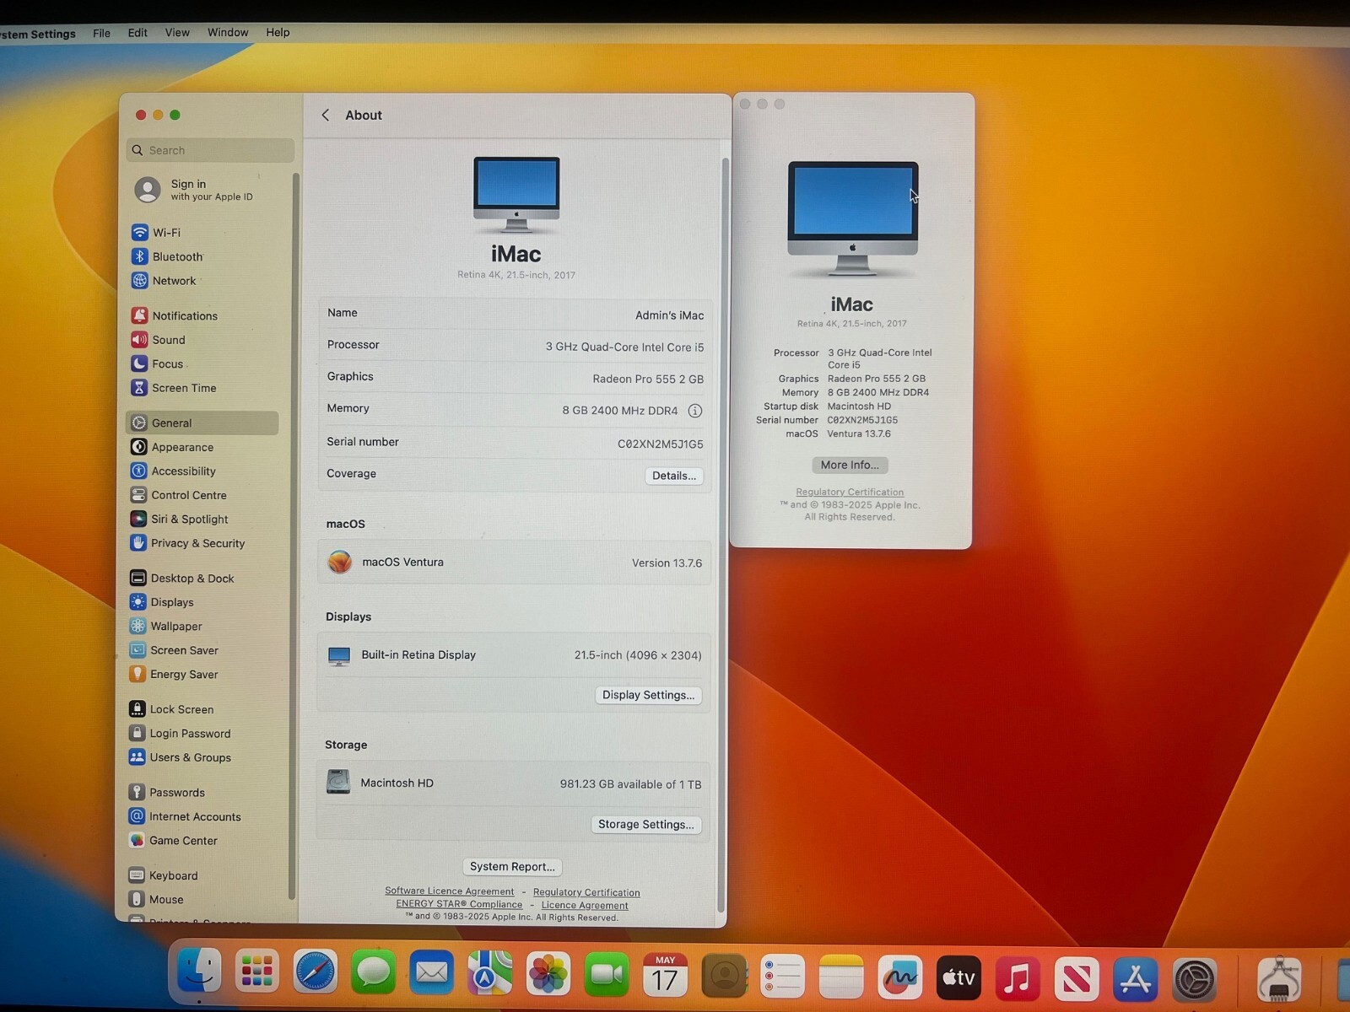The image size is (1350, 1012).
Task: Open Regulatory Certification link in the iMac window
Action: coord(850,492)
